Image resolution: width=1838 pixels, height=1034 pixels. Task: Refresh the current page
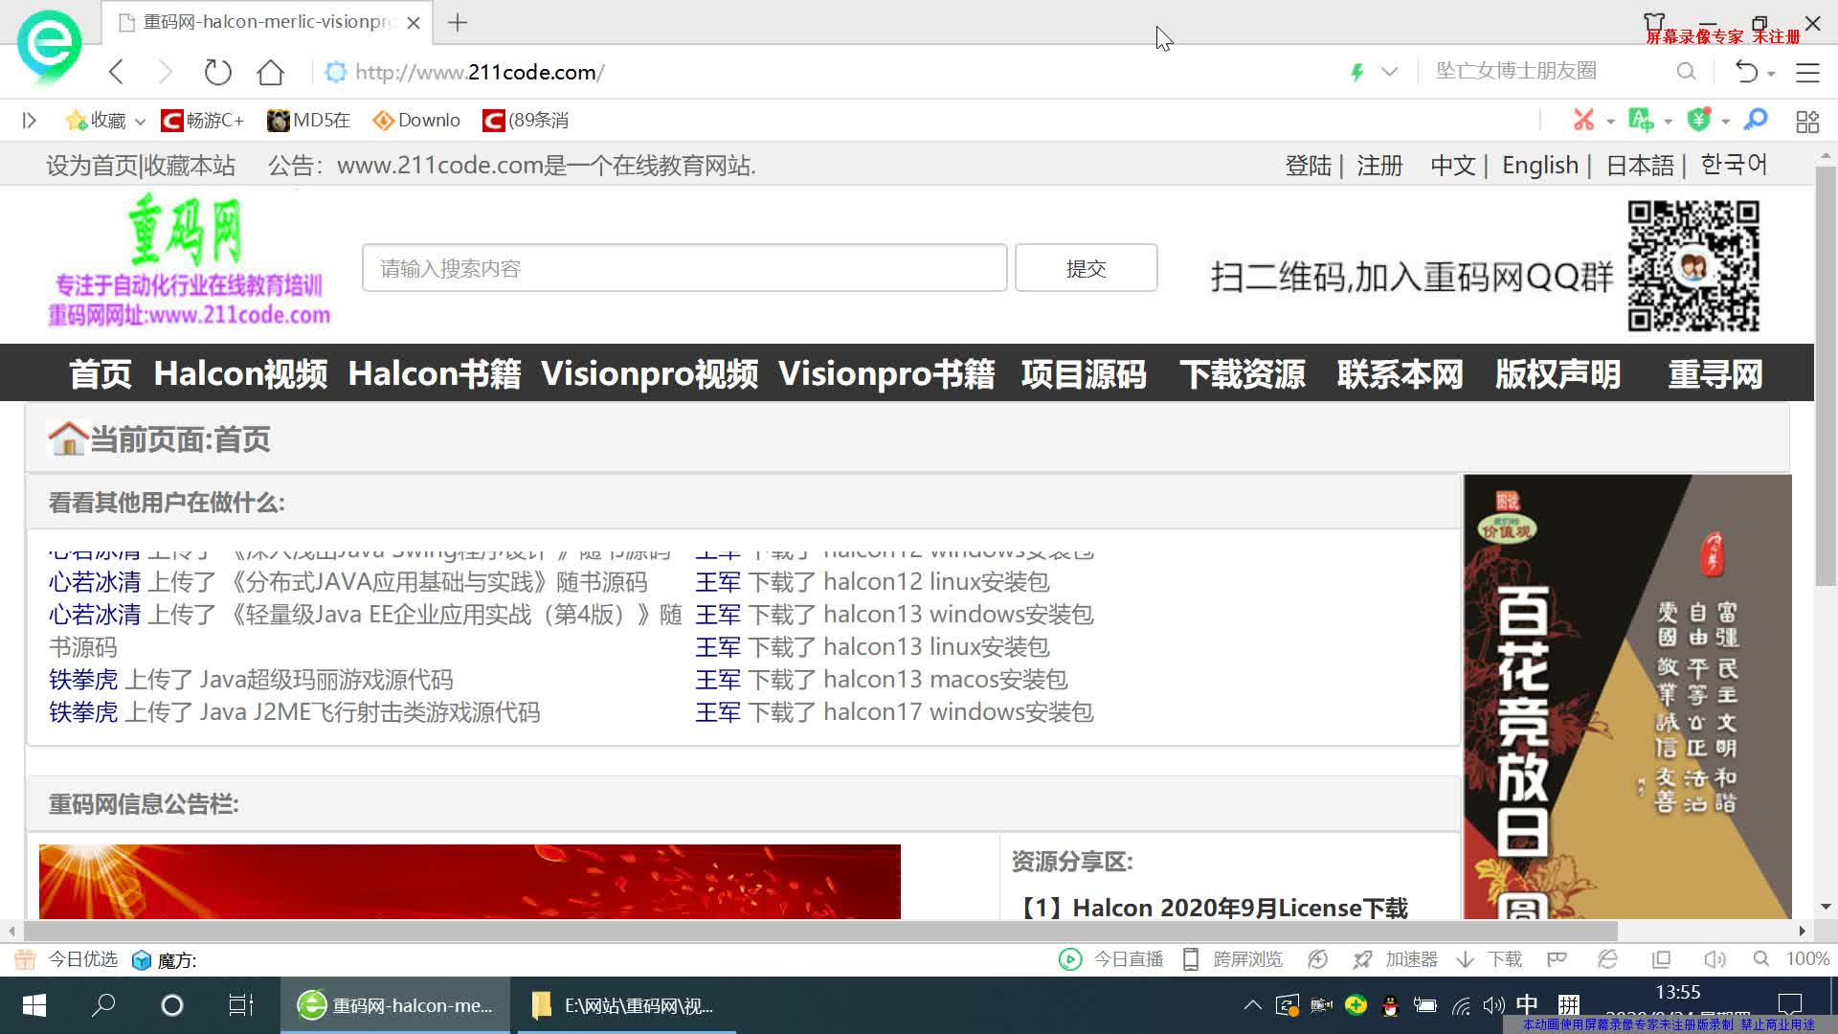(x=217, y=72)
